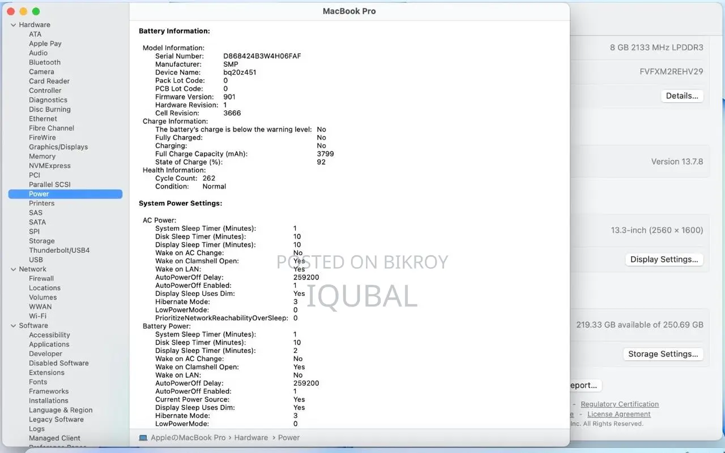View the Diagnostics entry
This screenshot has width=725, height=453.
point(48,100)
